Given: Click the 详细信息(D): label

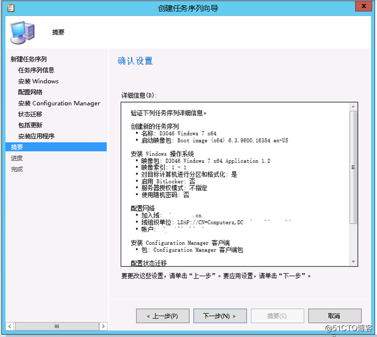Looking at the screenshot, I should (x=139, y=95).
